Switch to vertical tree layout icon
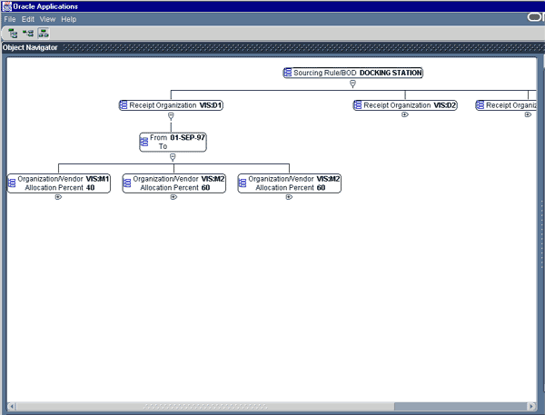Image resolution: width=545 pixels, height=415 pixels. point(13,34)
